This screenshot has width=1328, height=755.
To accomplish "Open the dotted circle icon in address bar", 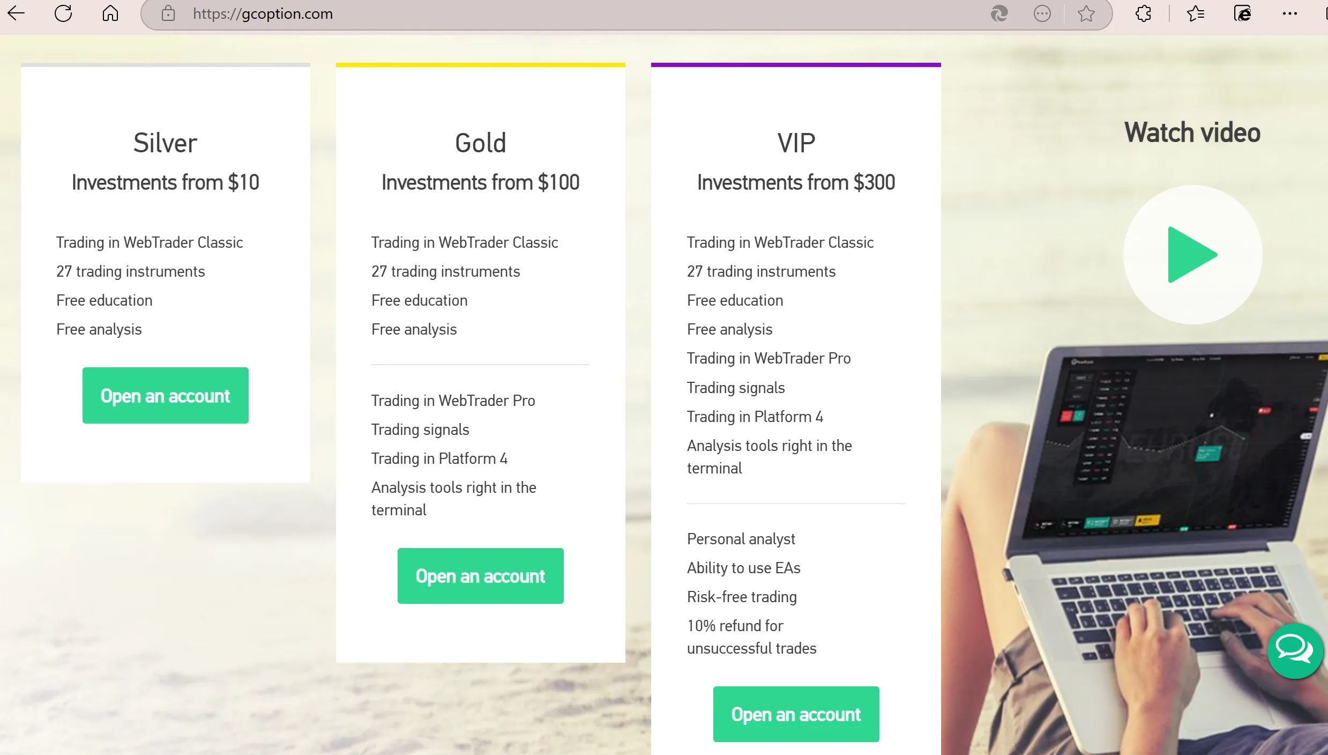I will pyautogui.click(x=1042, y=13).
